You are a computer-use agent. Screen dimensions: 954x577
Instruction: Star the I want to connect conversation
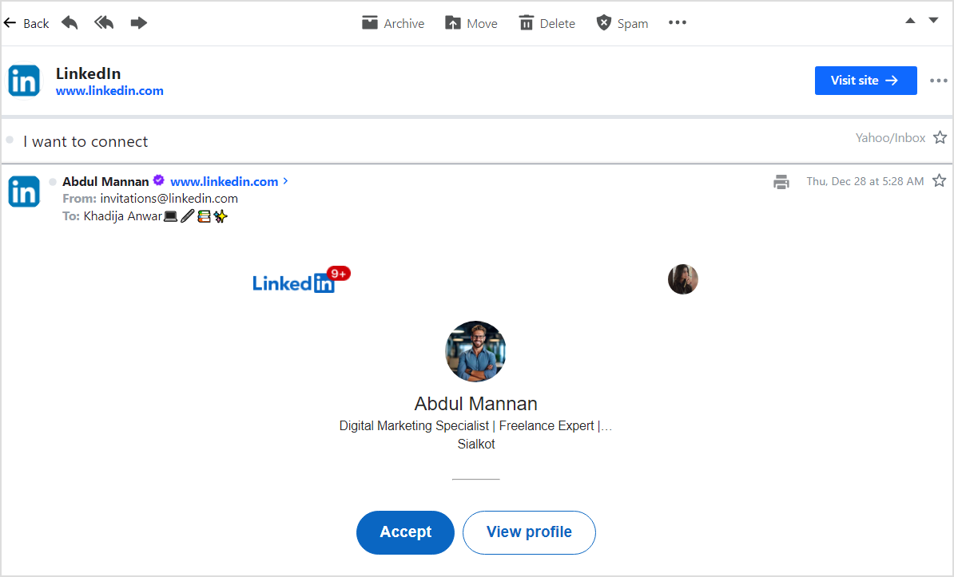coord(940,137)
